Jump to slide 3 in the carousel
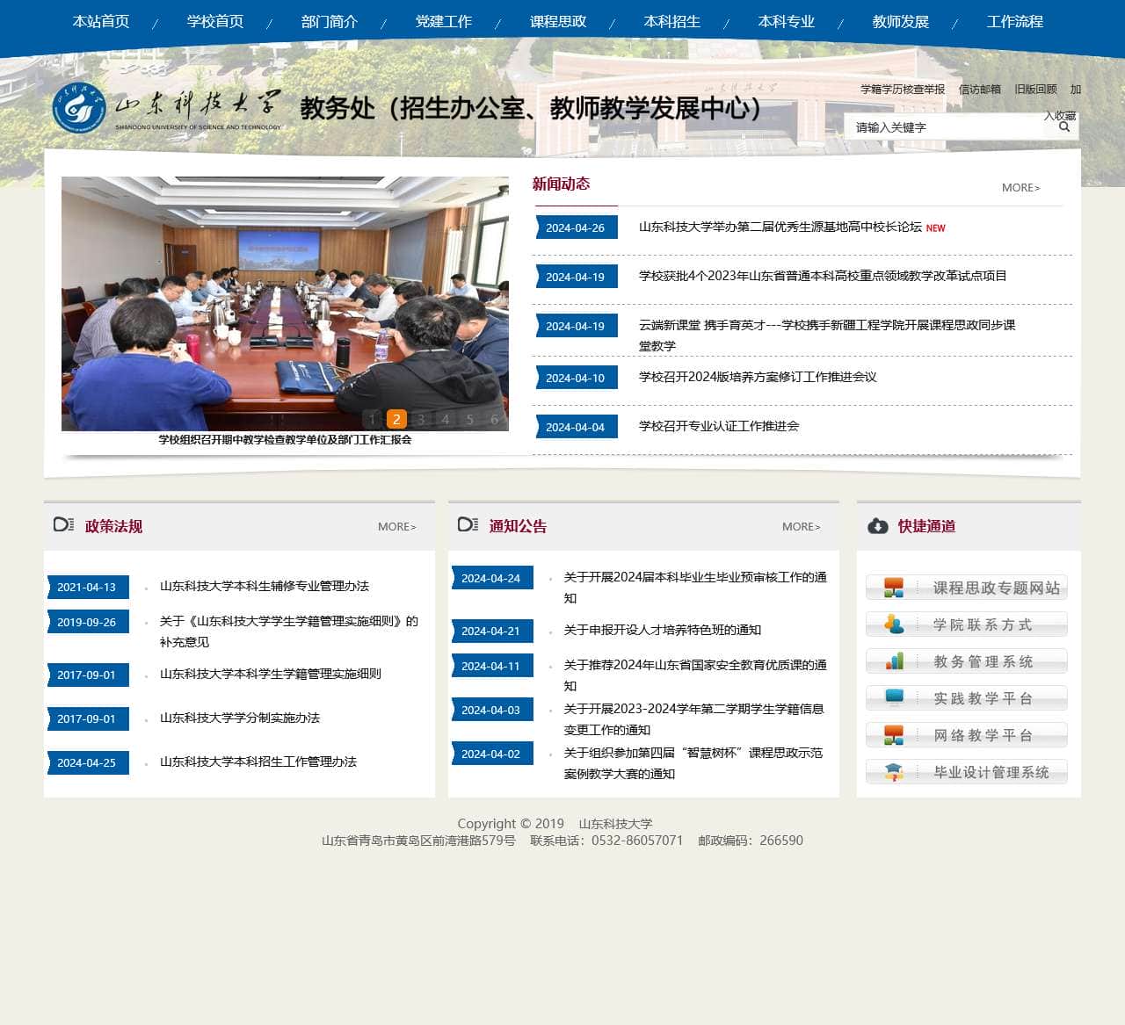 tap(421, 419)
